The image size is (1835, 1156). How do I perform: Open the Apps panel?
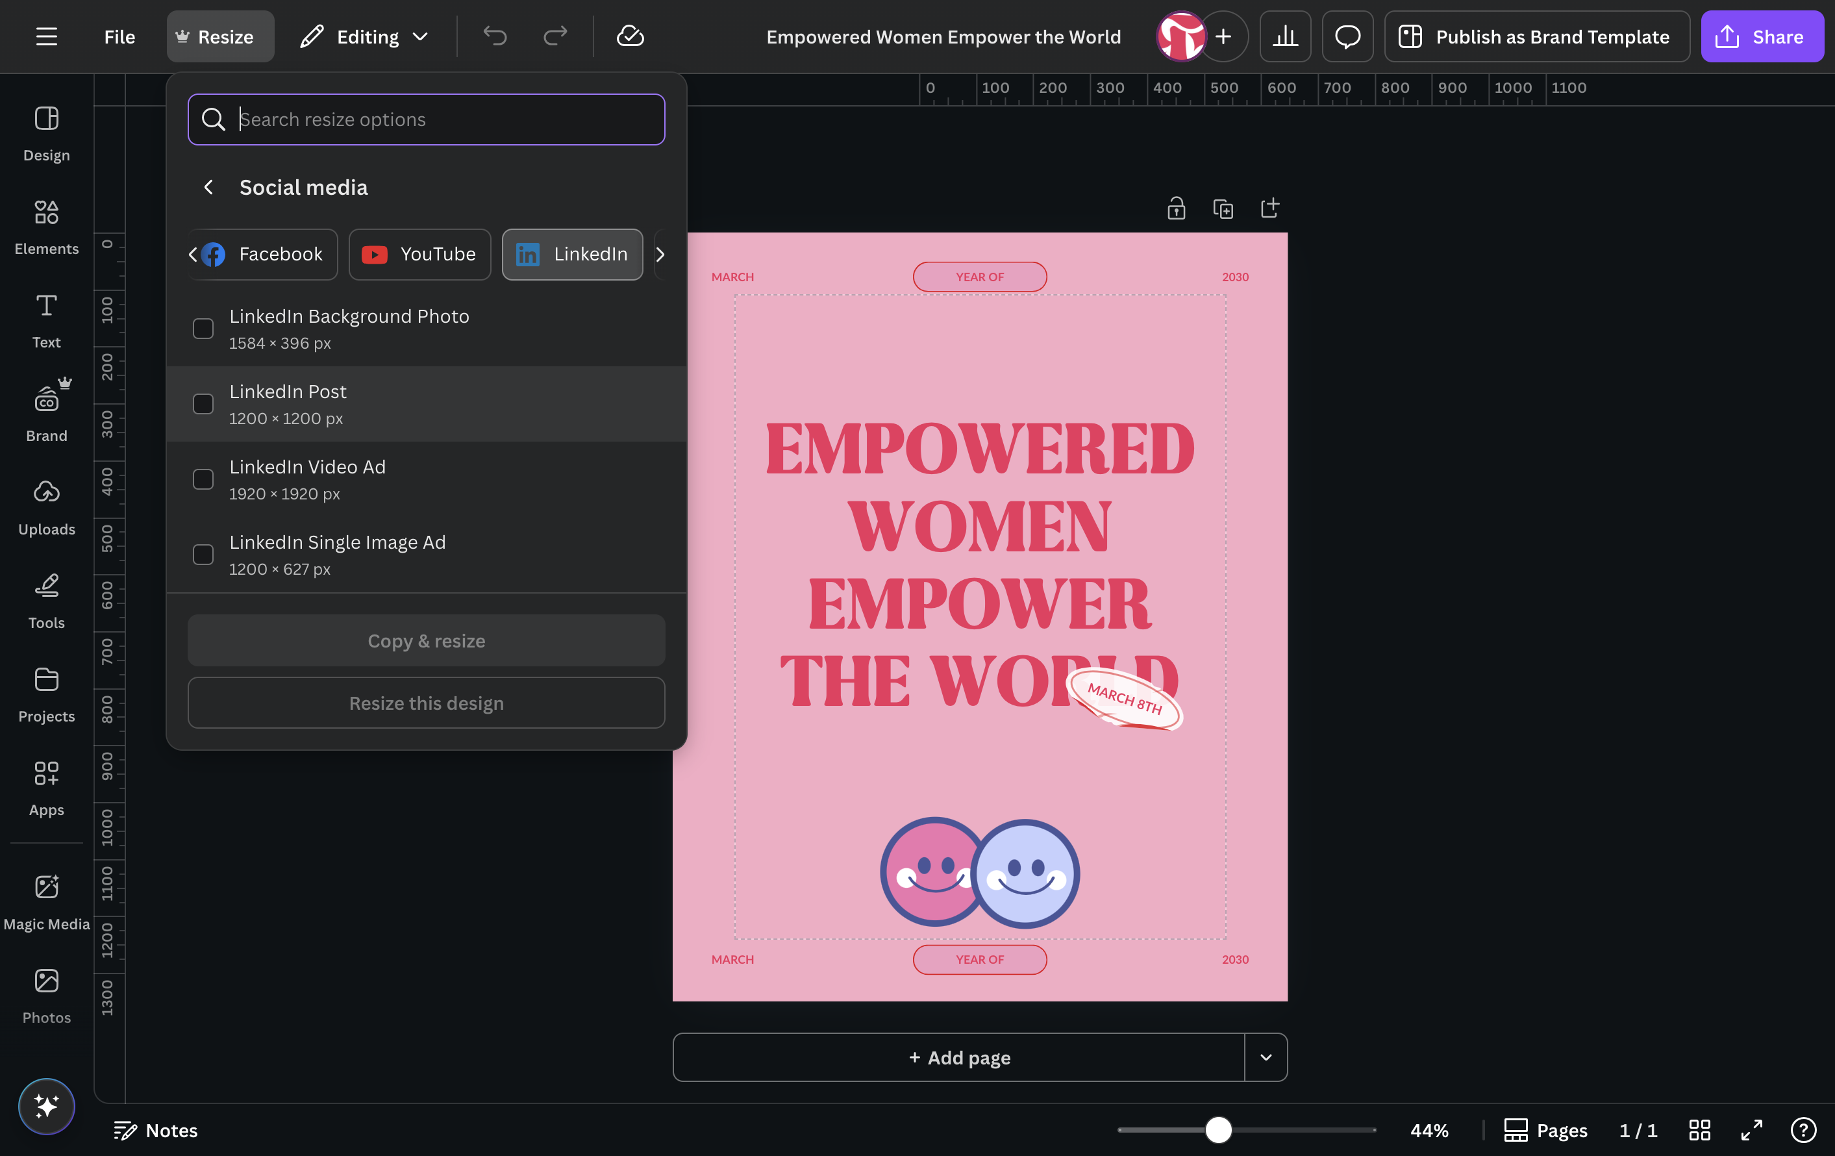click(x=47, y=788)
